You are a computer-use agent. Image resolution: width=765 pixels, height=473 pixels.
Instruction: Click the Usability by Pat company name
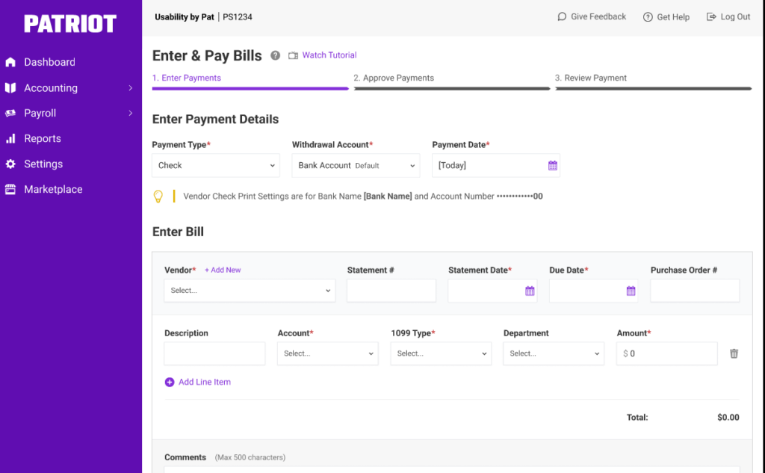[x=185, y=17]
